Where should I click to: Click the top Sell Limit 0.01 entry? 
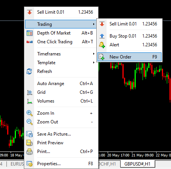[61, 12]
